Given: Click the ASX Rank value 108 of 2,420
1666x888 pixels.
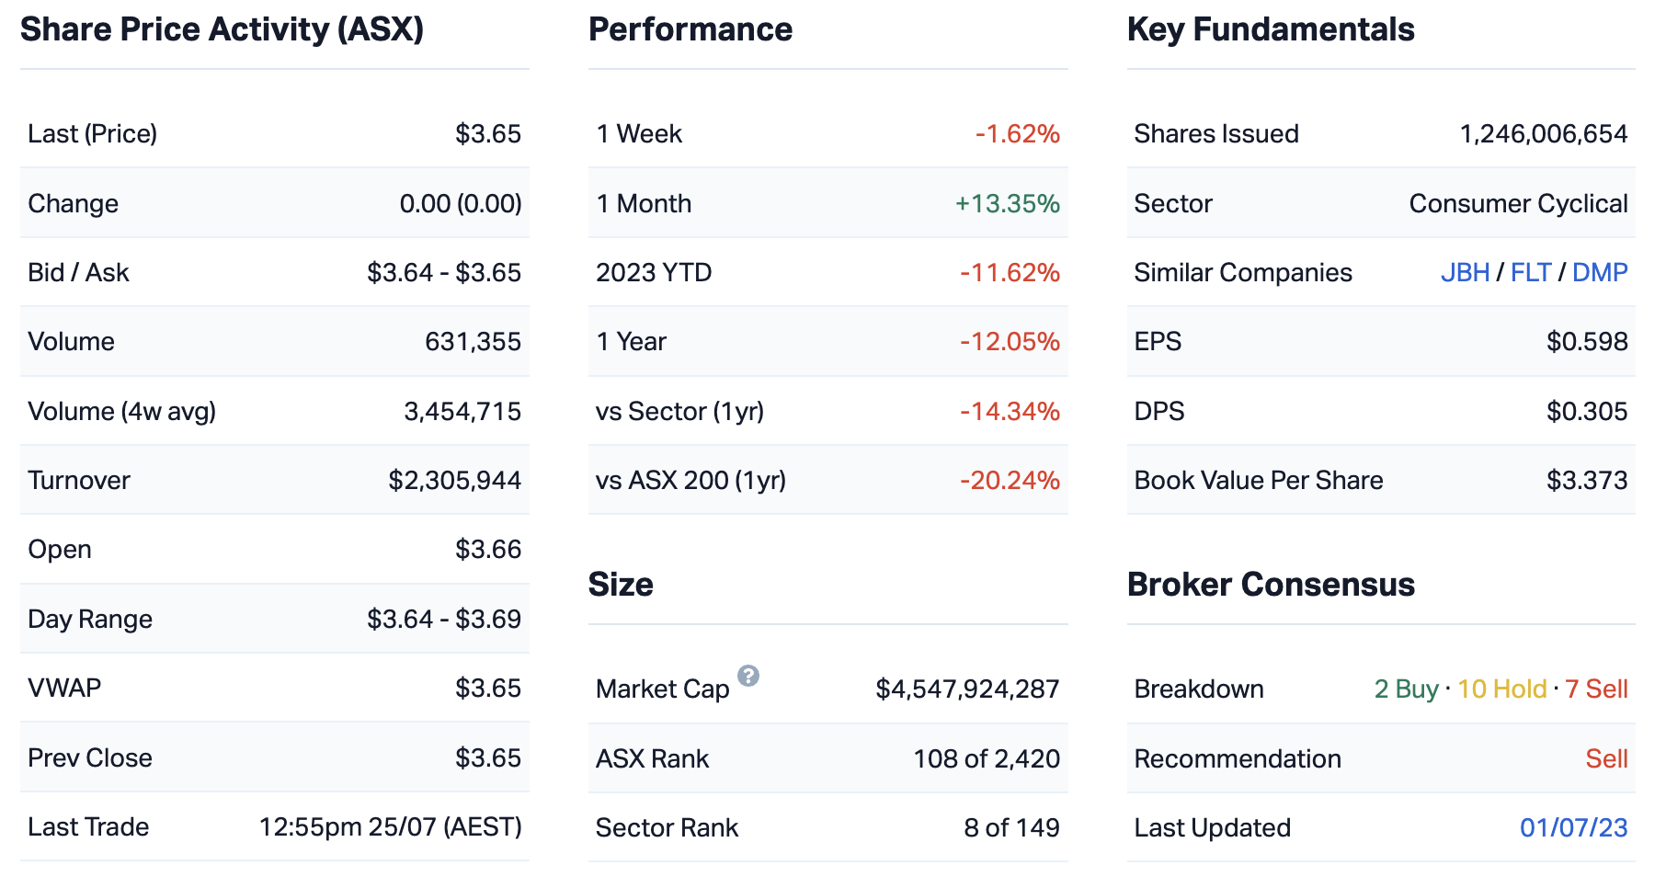Looking at the screenshot, I should click(986, 759).
